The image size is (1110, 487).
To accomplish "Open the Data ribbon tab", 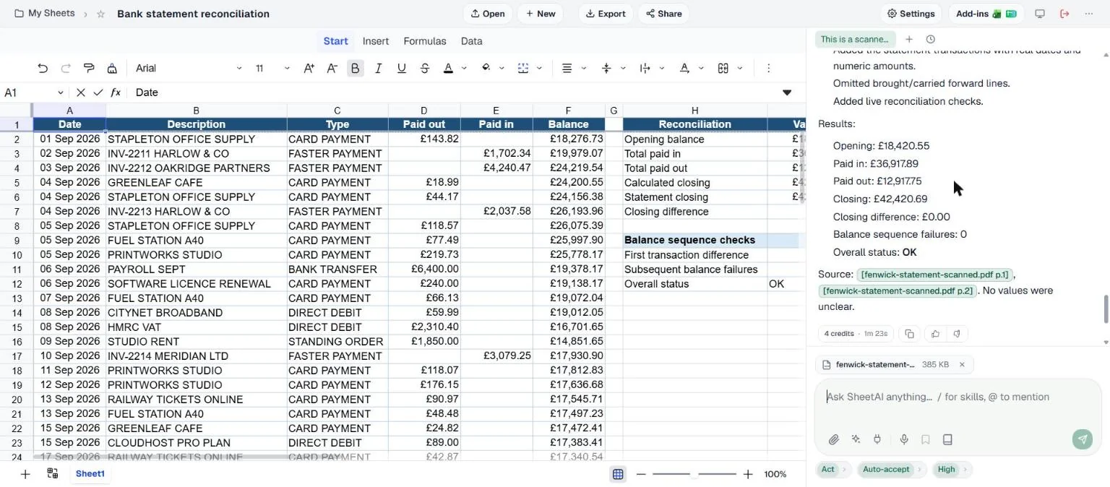I will (472, 41).
